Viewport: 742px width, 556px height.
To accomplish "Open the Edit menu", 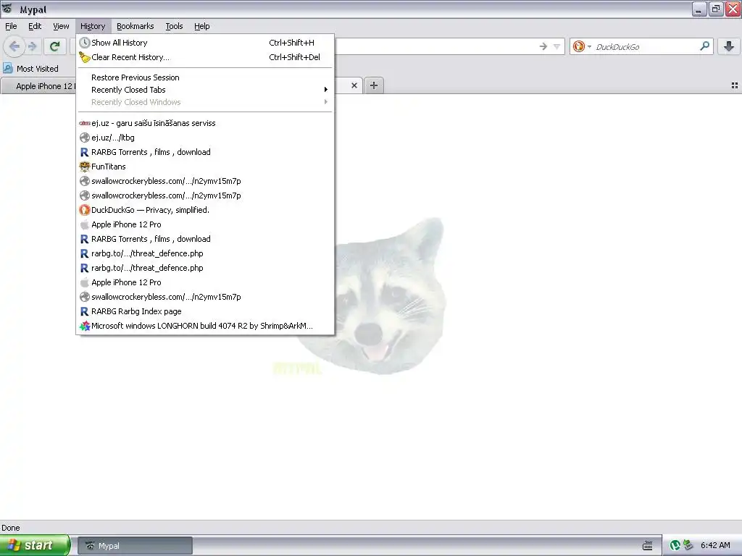I will (x=35, y=26).
